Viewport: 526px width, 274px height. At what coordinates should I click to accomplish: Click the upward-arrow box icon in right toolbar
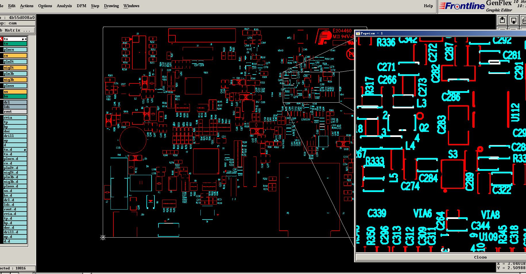pos(502,20)
